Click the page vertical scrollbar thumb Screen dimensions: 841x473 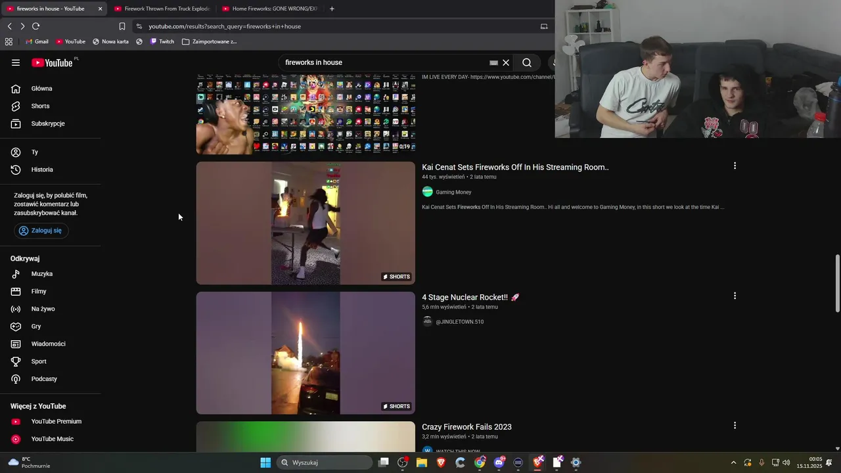(x=837, y=284)
